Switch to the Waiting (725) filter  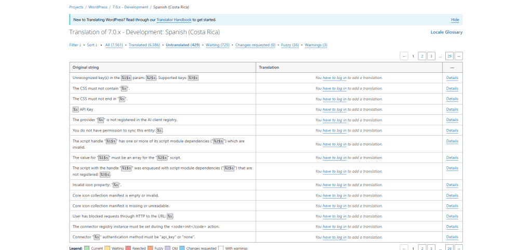[x=217, y=45]
